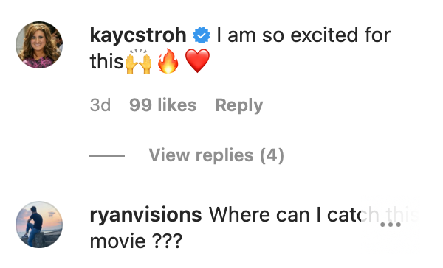Click the fire emoji in the comment
The height and width of the screenshot is (268, 443).
coord(168,61)
